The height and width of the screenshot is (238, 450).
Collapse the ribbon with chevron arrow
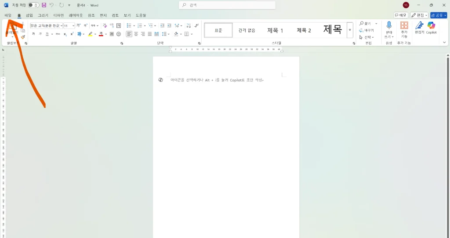point(444,43)
